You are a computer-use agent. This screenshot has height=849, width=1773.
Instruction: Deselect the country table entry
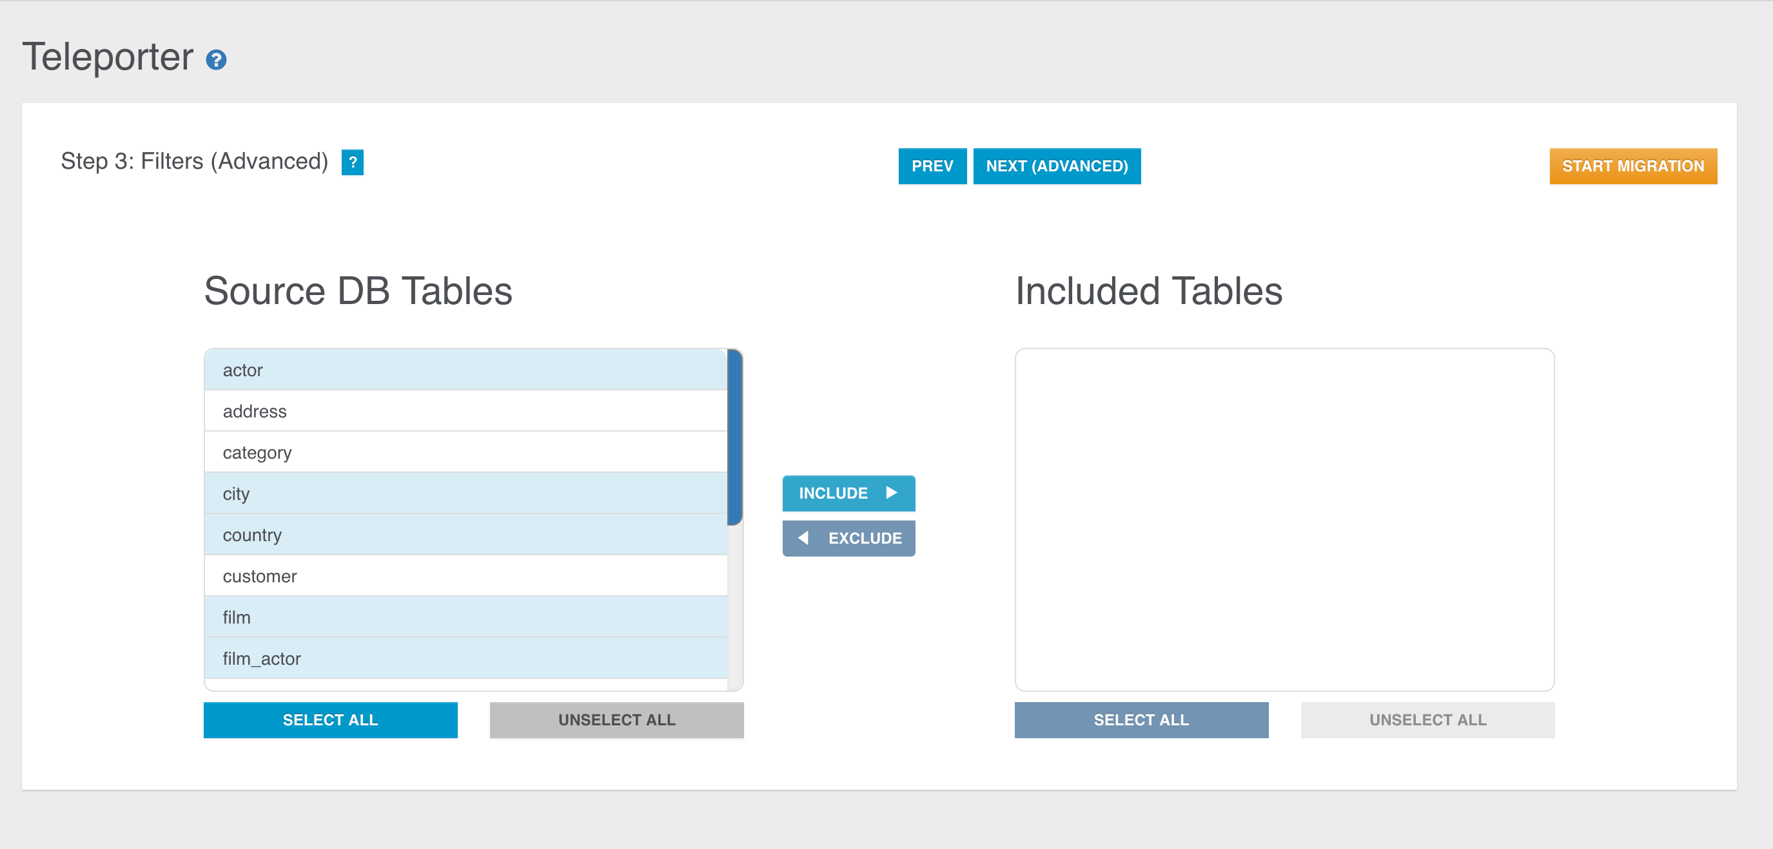(465, 535)
